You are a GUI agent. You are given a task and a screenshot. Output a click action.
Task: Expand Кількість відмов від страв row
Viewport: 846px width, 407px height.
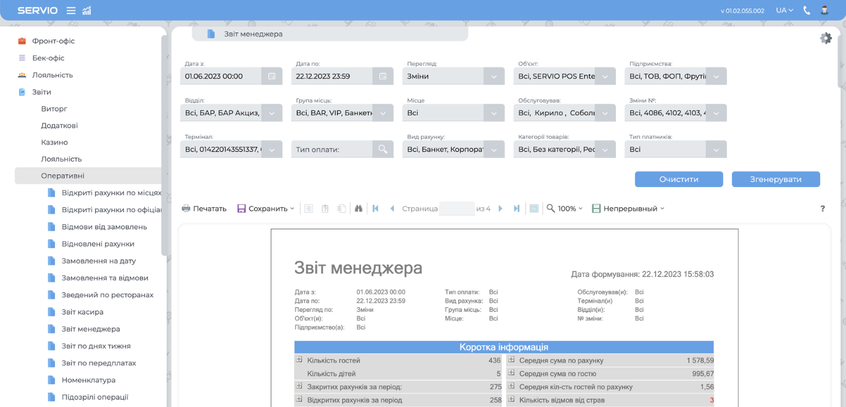tap(511, 400)
